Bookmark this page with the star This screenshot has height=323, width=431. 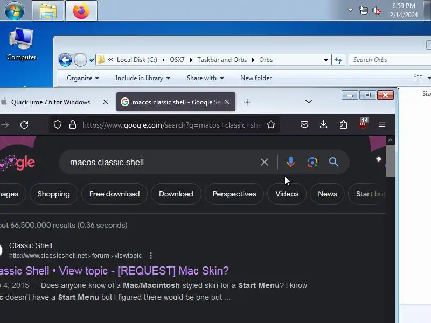(271, 125)
